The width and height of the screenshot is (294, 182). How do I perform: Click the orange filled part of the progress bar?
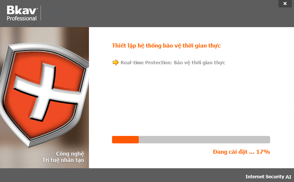125,140
